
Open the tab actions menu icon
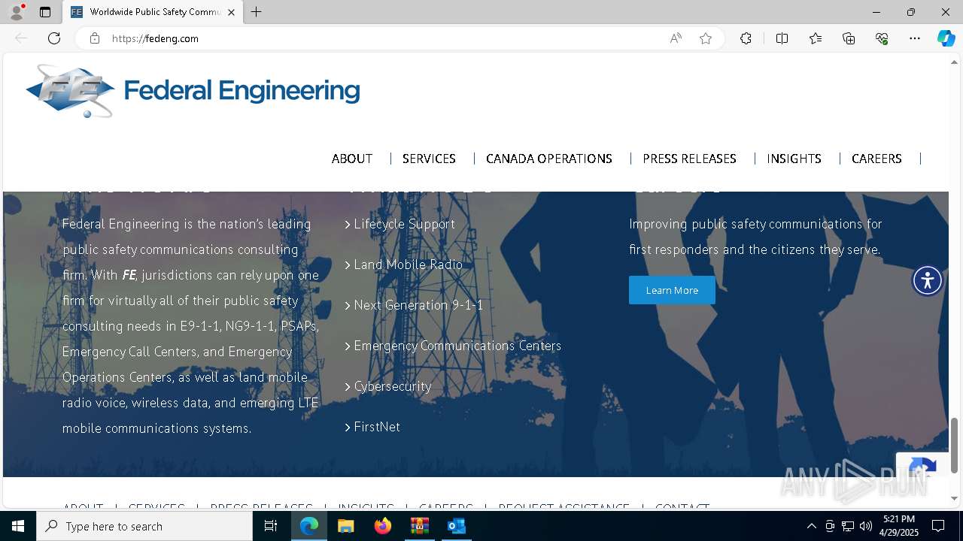pos(45,12)
